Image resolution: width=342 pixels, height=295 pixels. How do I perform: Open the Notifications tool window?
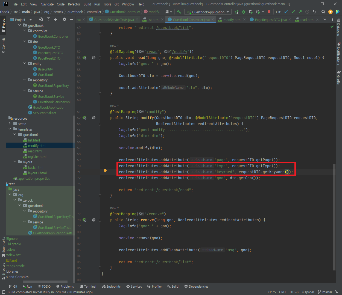(x=339, y=54)
